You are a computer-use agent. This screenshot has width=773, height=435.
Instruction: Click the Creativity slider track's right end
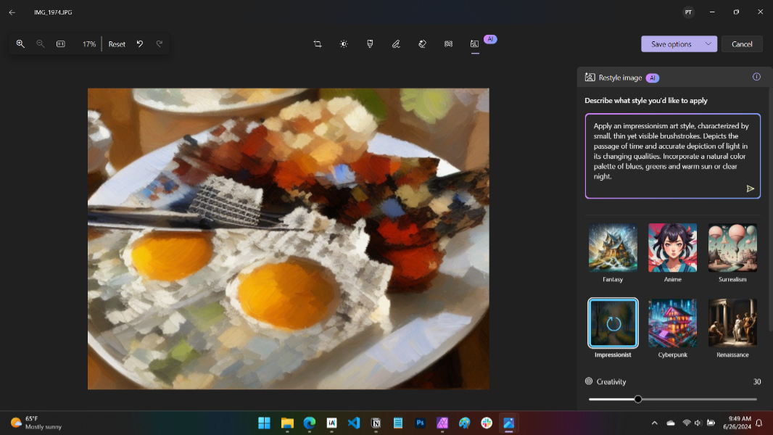(x=756, y=399)
